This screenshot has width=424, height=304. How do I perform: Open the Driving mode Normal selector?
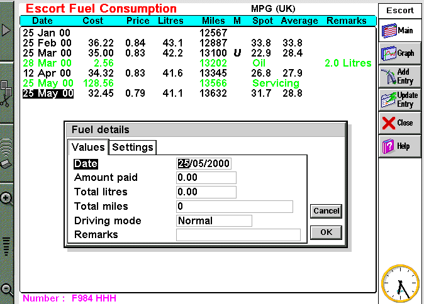click(x=214, y=221)
